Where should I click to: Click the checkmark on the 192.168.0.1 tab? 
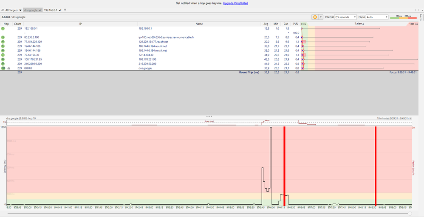click(60, 10)
